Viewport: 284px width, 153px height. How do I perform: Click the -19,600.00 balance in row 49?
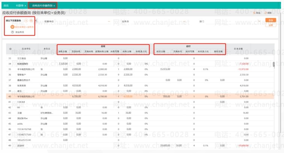[243, 146]
